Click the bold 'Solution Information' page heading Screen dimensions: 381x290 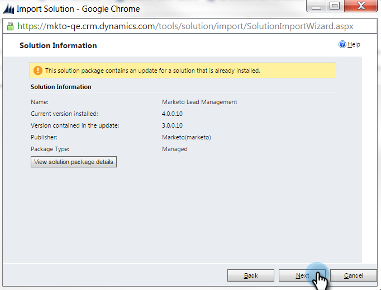pyautogui.click(x=58, y=45)
